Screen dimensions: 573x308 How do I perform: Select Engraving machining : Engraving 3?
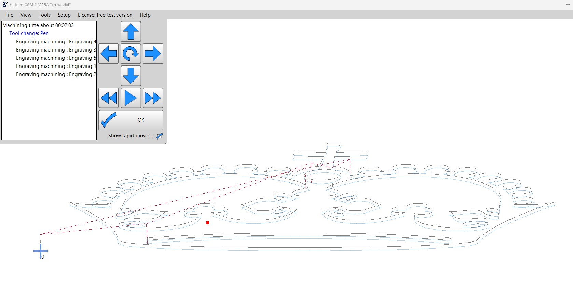point(56,50)
